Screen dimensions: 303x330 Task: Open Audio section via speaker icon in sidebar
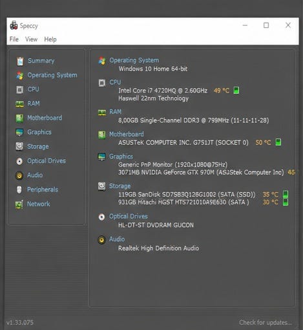19,175
